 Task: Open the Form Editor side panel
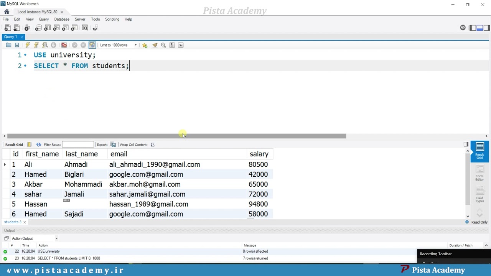tap(479, 173)
